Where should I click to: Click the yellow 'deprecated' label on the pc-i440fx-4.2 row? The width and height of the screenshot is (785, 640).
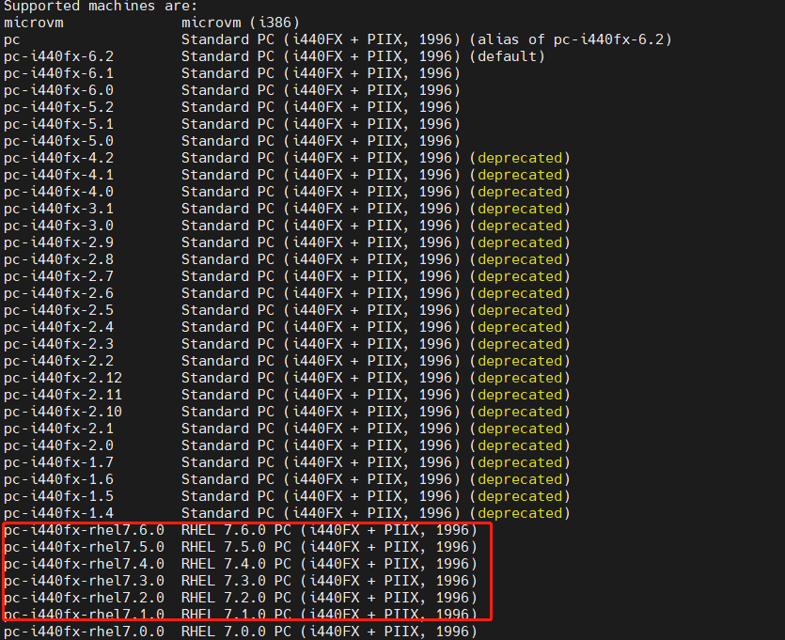520,158
